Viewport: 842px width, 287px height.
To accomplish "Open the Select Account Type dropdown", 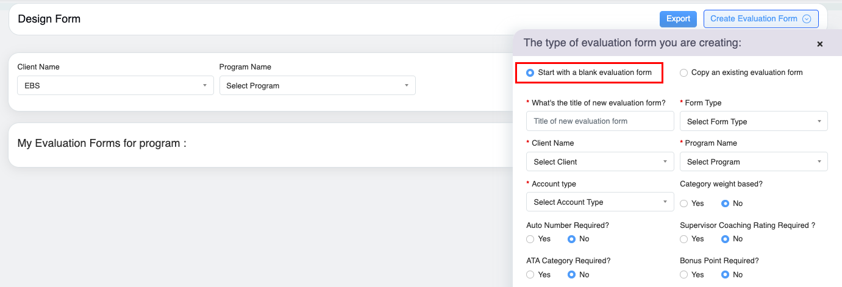I will click(600, 202).
